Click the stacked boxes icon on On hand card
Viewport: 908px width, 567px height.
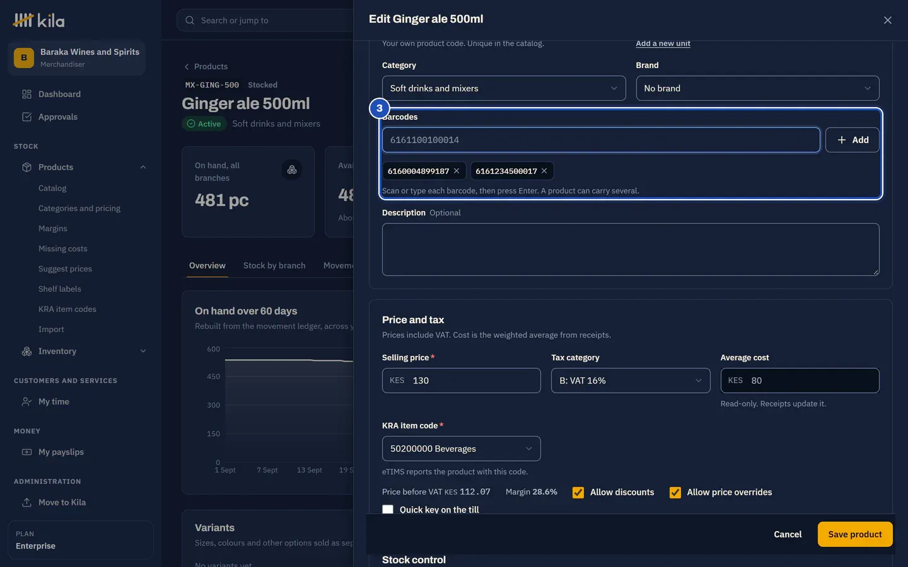[x=292, y=169]
